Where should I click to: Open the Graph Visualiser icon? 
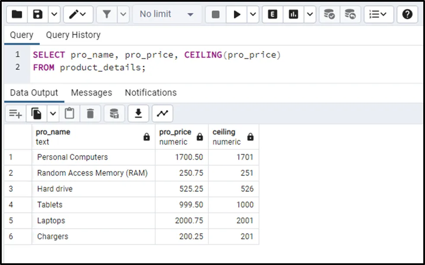tap(163, 113)
